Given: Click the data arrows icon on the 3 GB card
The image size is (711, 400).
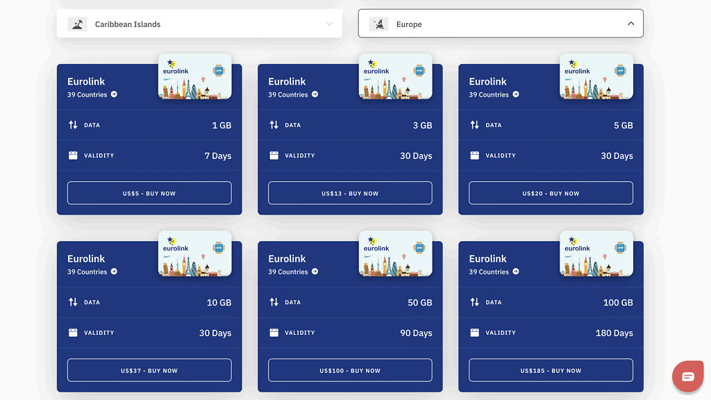Looking at the screenshot, I should (x=274, y=125).
